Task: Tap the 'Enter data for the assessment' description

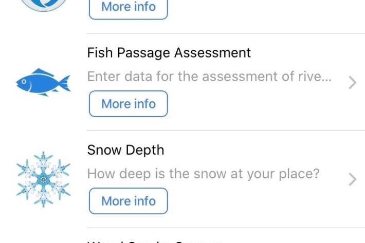Action: coord(209,78)
